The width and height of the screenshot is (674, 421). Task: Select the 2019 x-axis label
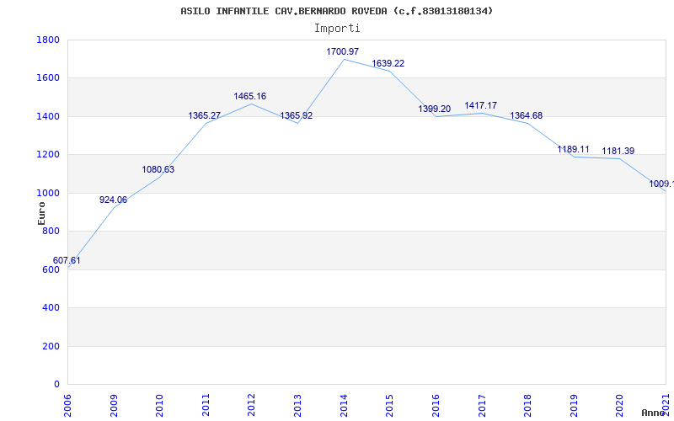click(574, 406)
